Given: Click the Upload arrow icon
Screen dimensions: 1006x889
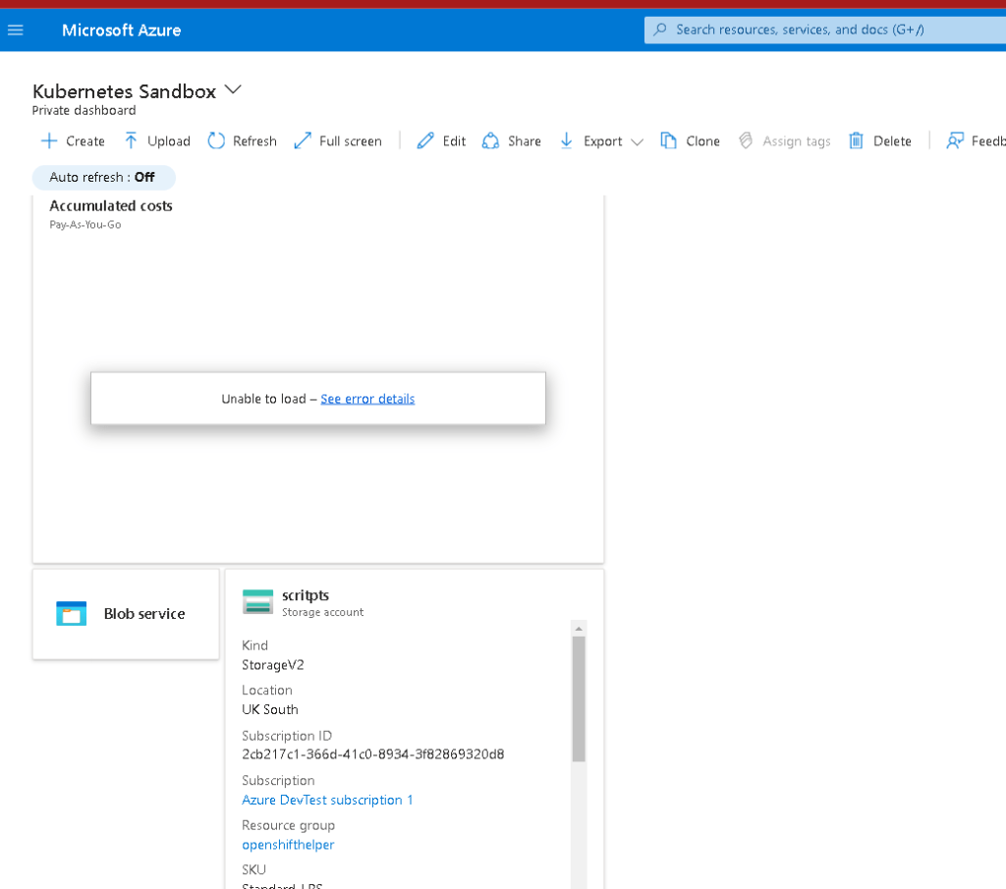Looking at the screenshot, I should (x=131, y=141).
